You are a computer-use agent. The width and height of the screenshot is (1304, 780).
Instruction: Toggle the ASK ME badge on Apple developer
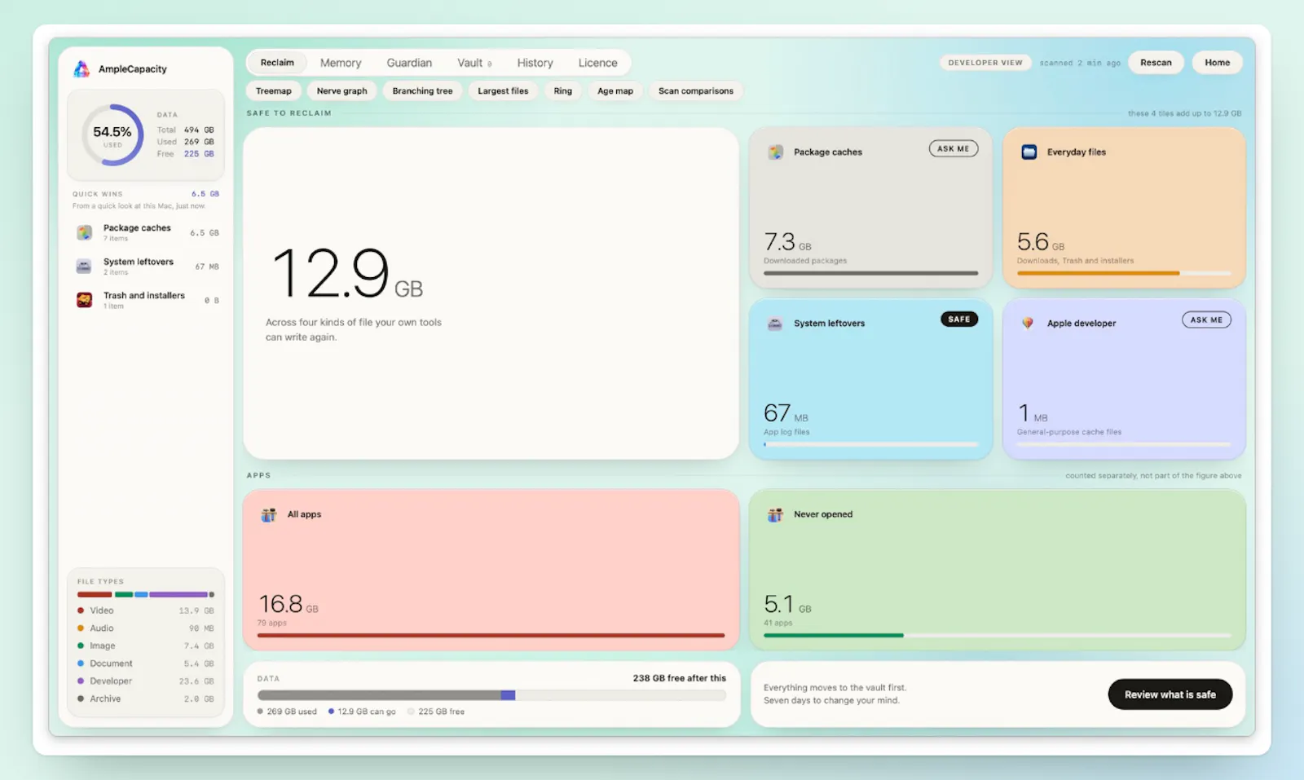pyautogui.click(x=1206, y=320)
